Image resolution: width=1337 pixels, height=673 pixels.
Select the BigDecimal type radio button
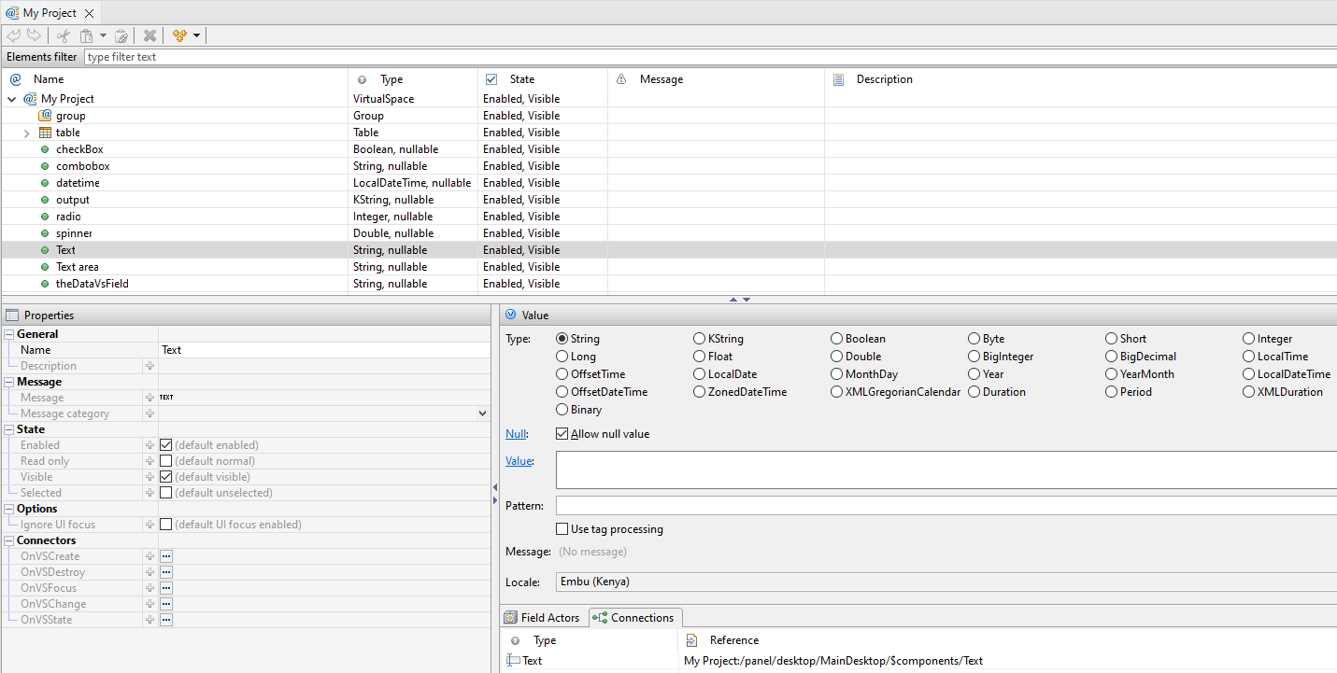1112,357
